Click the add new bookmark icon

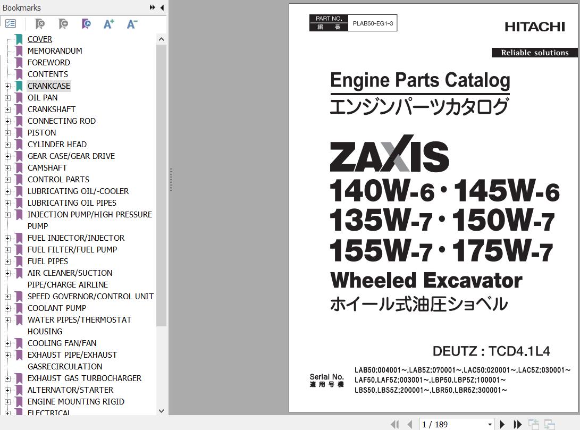point(63,24)
